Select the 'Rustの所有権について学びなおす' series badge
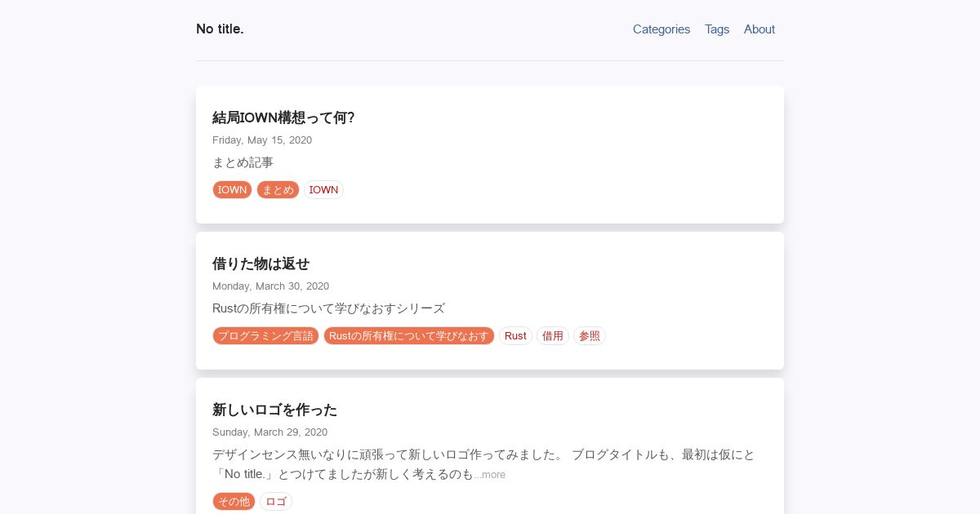 pyautogui.click(x=409, y=336)
